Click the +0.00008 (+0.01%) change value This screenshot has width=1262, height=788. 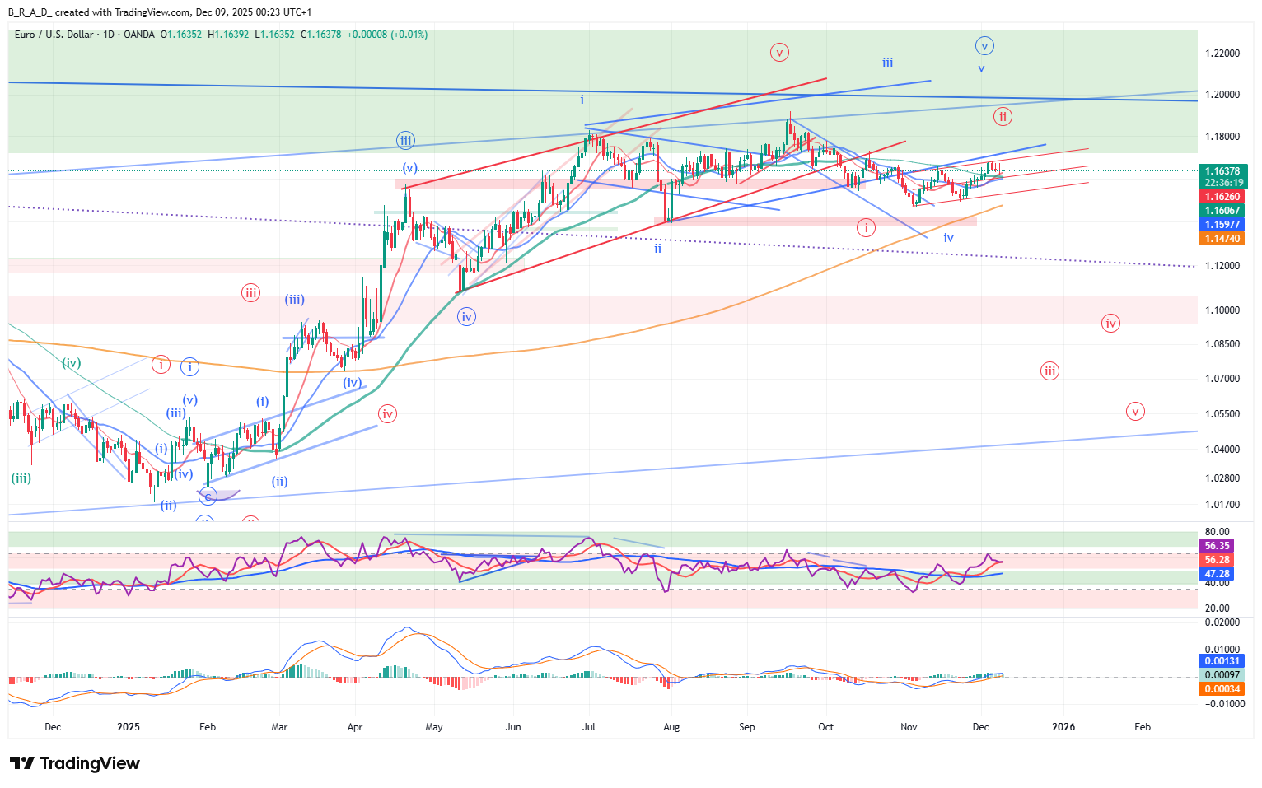[x=386, y=35]
